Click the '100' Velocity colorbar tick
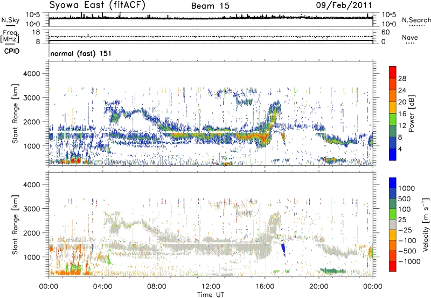 point(405,209)
